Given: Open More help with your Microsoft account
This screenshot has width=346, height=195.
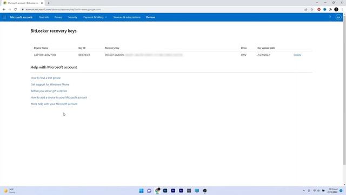Looking at the screenshot, I should [54, 104].
